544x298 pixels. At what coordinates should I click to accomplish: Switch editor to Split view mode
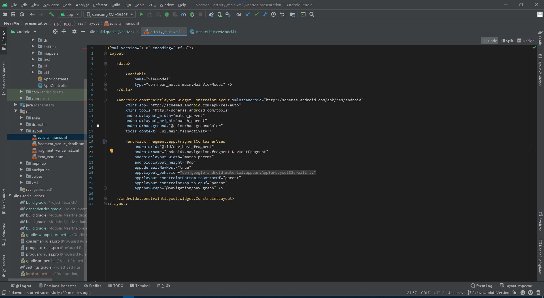pyautogui.click(x=507, y=41)
